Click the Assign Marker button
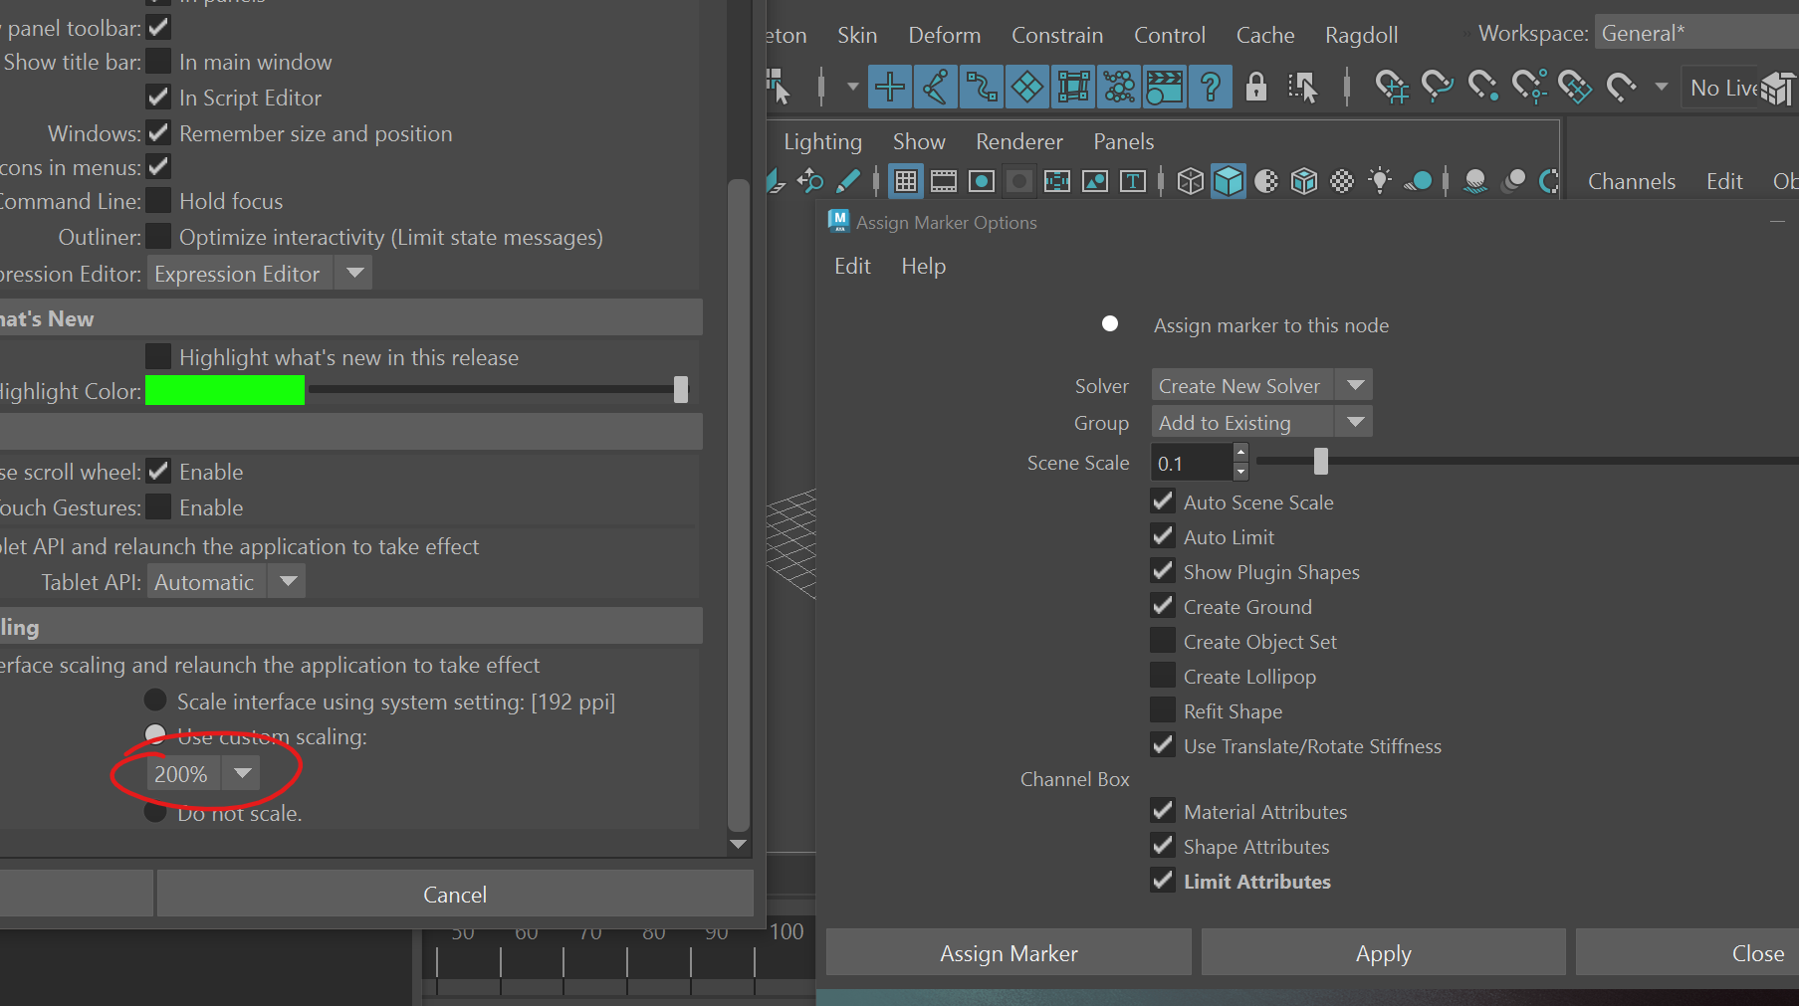1799x1006 pixels. pyautogui.click(x=1009, y=953)
